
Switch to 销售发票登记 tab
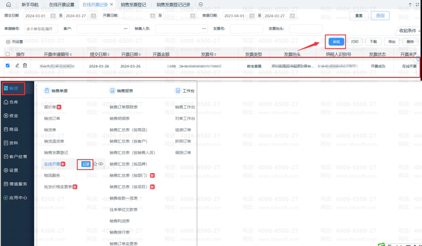tap(133, 5)
